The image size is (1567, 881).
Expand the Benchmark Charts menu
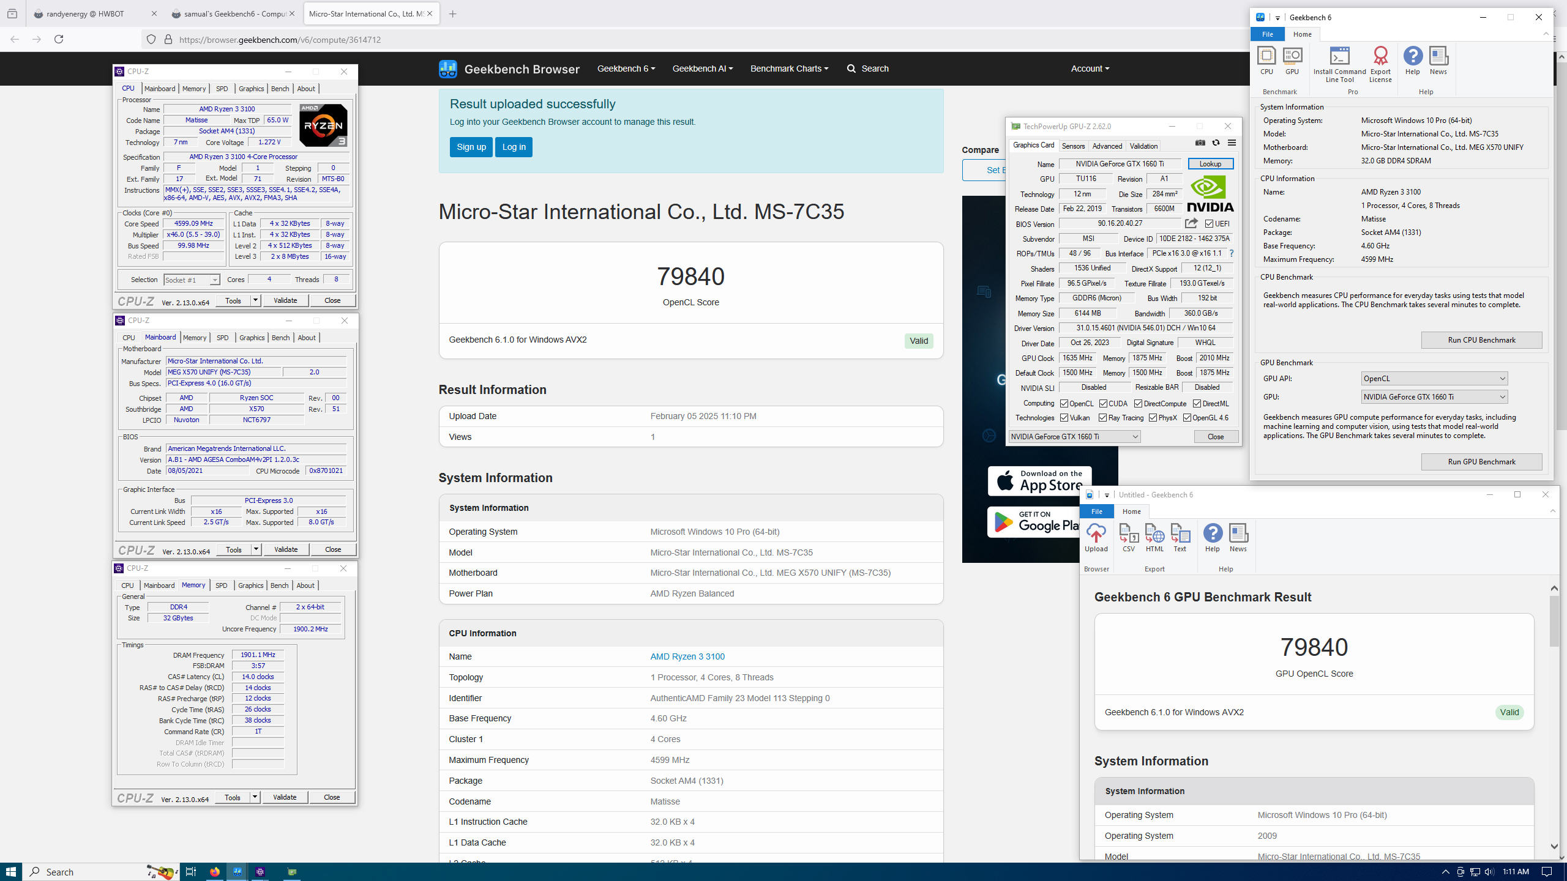pos(789,69)
